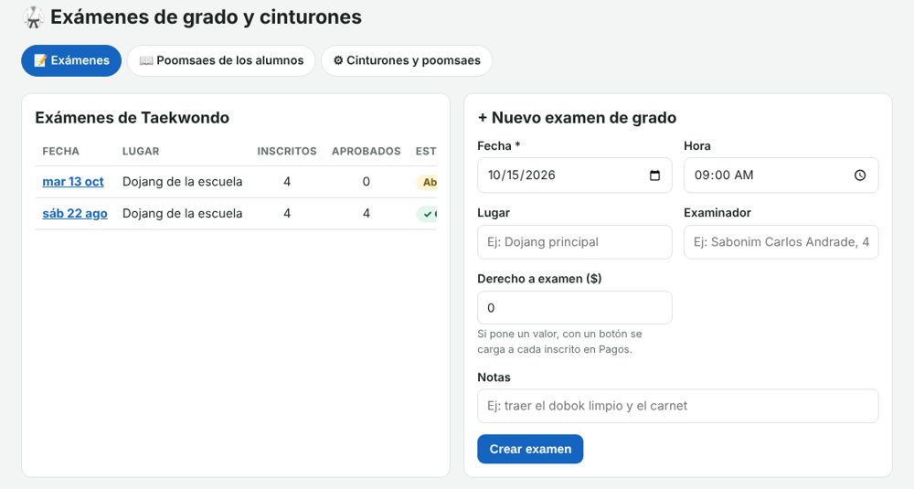
Task: Open the sáb 22 ago exam link
Action: coord(75,213)
